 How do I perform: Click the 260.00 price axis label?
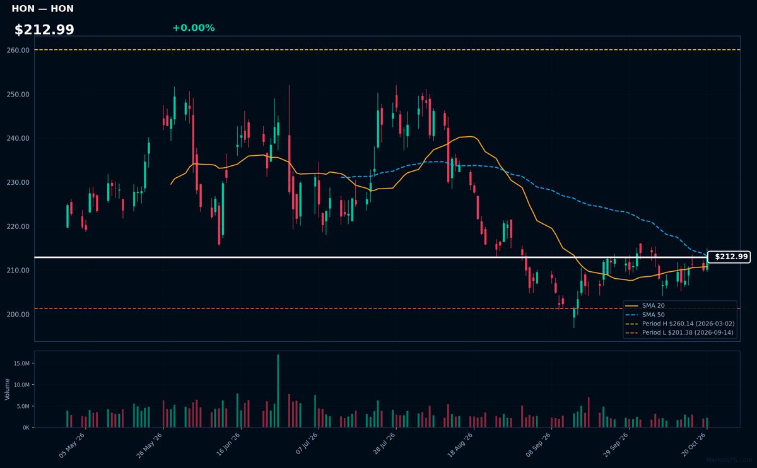pyautogui.click(x=19, y=50)
